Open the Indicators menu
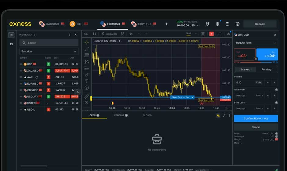Viewport: 287px width, 171px height. coord(109,34)
